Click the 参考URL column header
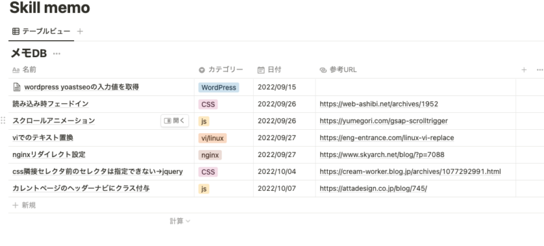 (338, 70)
